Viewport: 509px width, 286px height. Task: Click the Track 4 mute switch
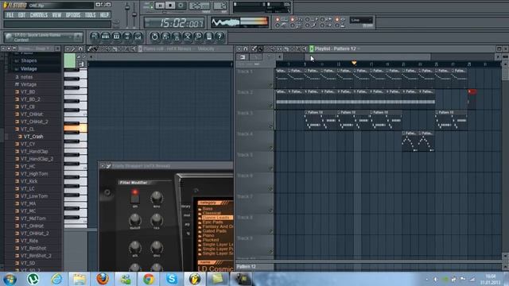tap(270, 148)
